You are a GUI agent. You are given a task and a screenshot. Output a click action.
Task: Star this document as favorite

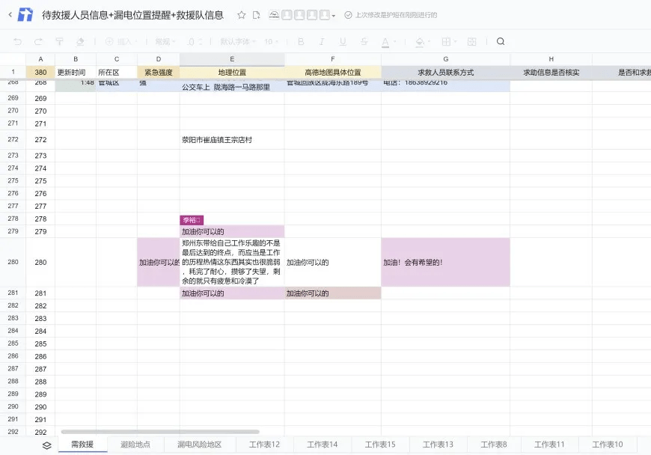[241, 15]
